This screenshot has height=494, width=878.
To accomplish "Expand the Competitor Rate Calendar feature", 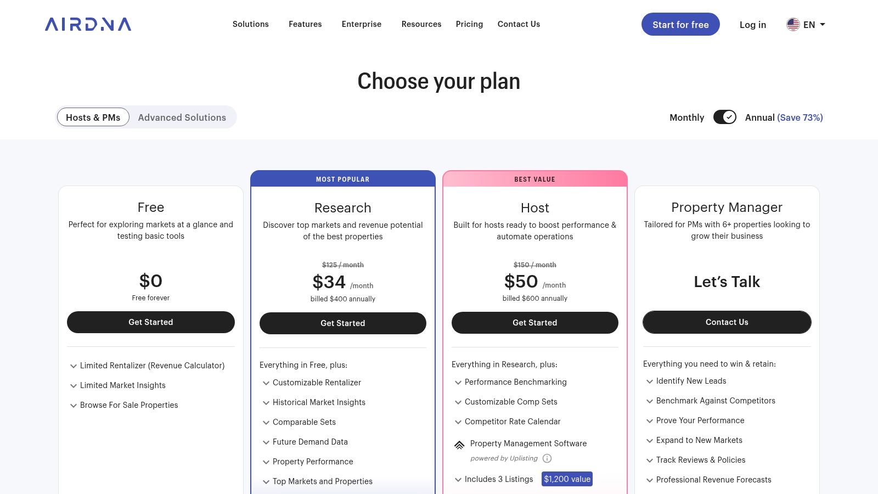I will (x=513, y=422).
